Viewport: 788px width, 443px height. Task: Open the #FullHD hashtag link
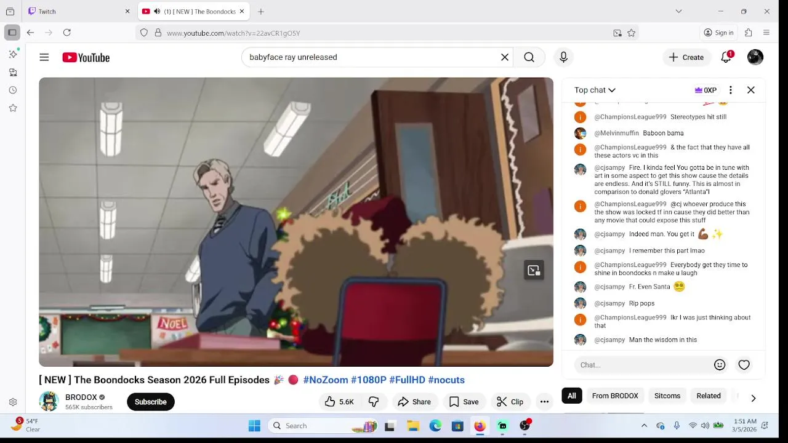point(407,380)
